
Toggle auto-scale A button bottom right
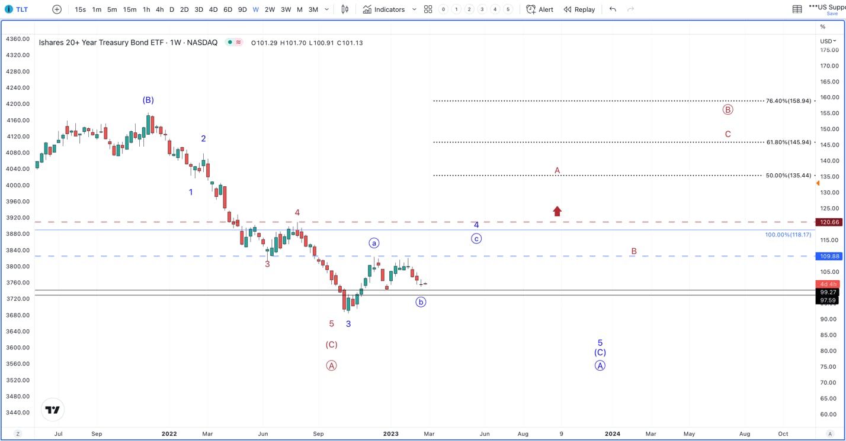pos(830,434)
